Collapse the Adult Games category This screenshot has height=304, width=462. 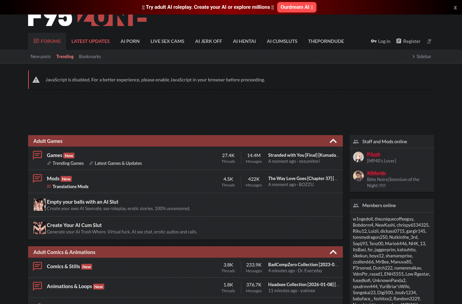point(333,141)
